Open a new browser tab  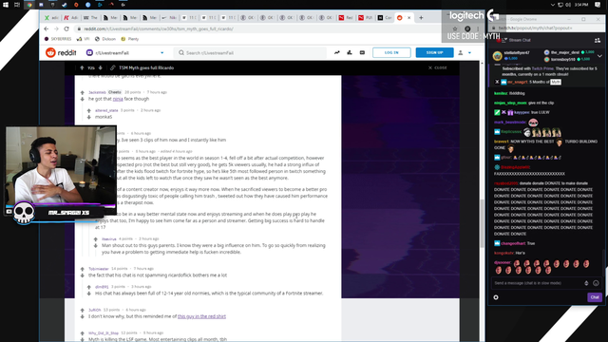click(421, 18)
